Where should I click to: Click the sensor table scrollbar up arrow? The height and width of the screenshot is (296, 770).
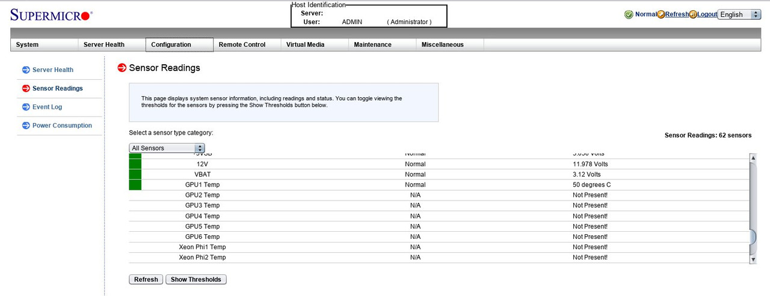pyautogui.click(x=753, y=158)
